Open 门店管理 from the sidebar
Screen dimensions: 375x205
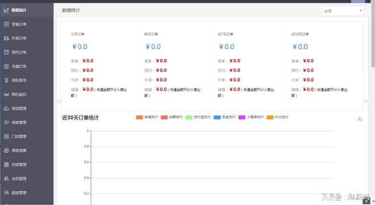(27, 136)
